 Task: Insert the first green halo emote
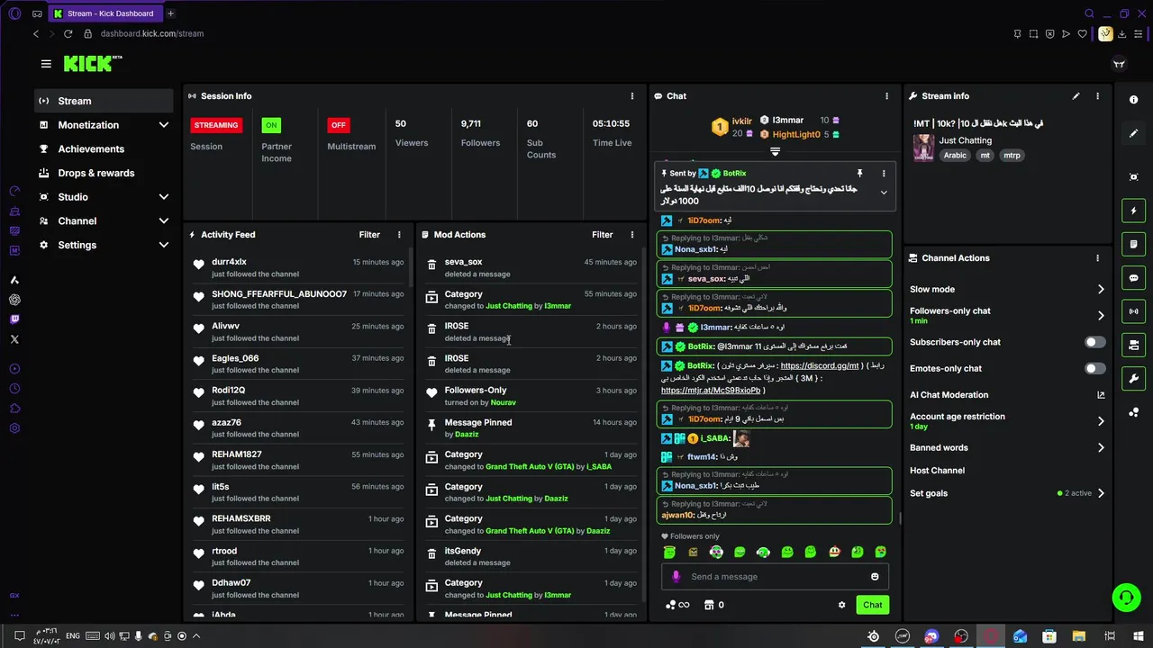coord(669,552)
